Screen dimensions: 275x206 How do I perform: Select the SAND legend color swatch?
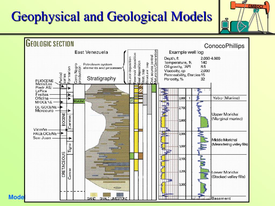tap(94, 195)
